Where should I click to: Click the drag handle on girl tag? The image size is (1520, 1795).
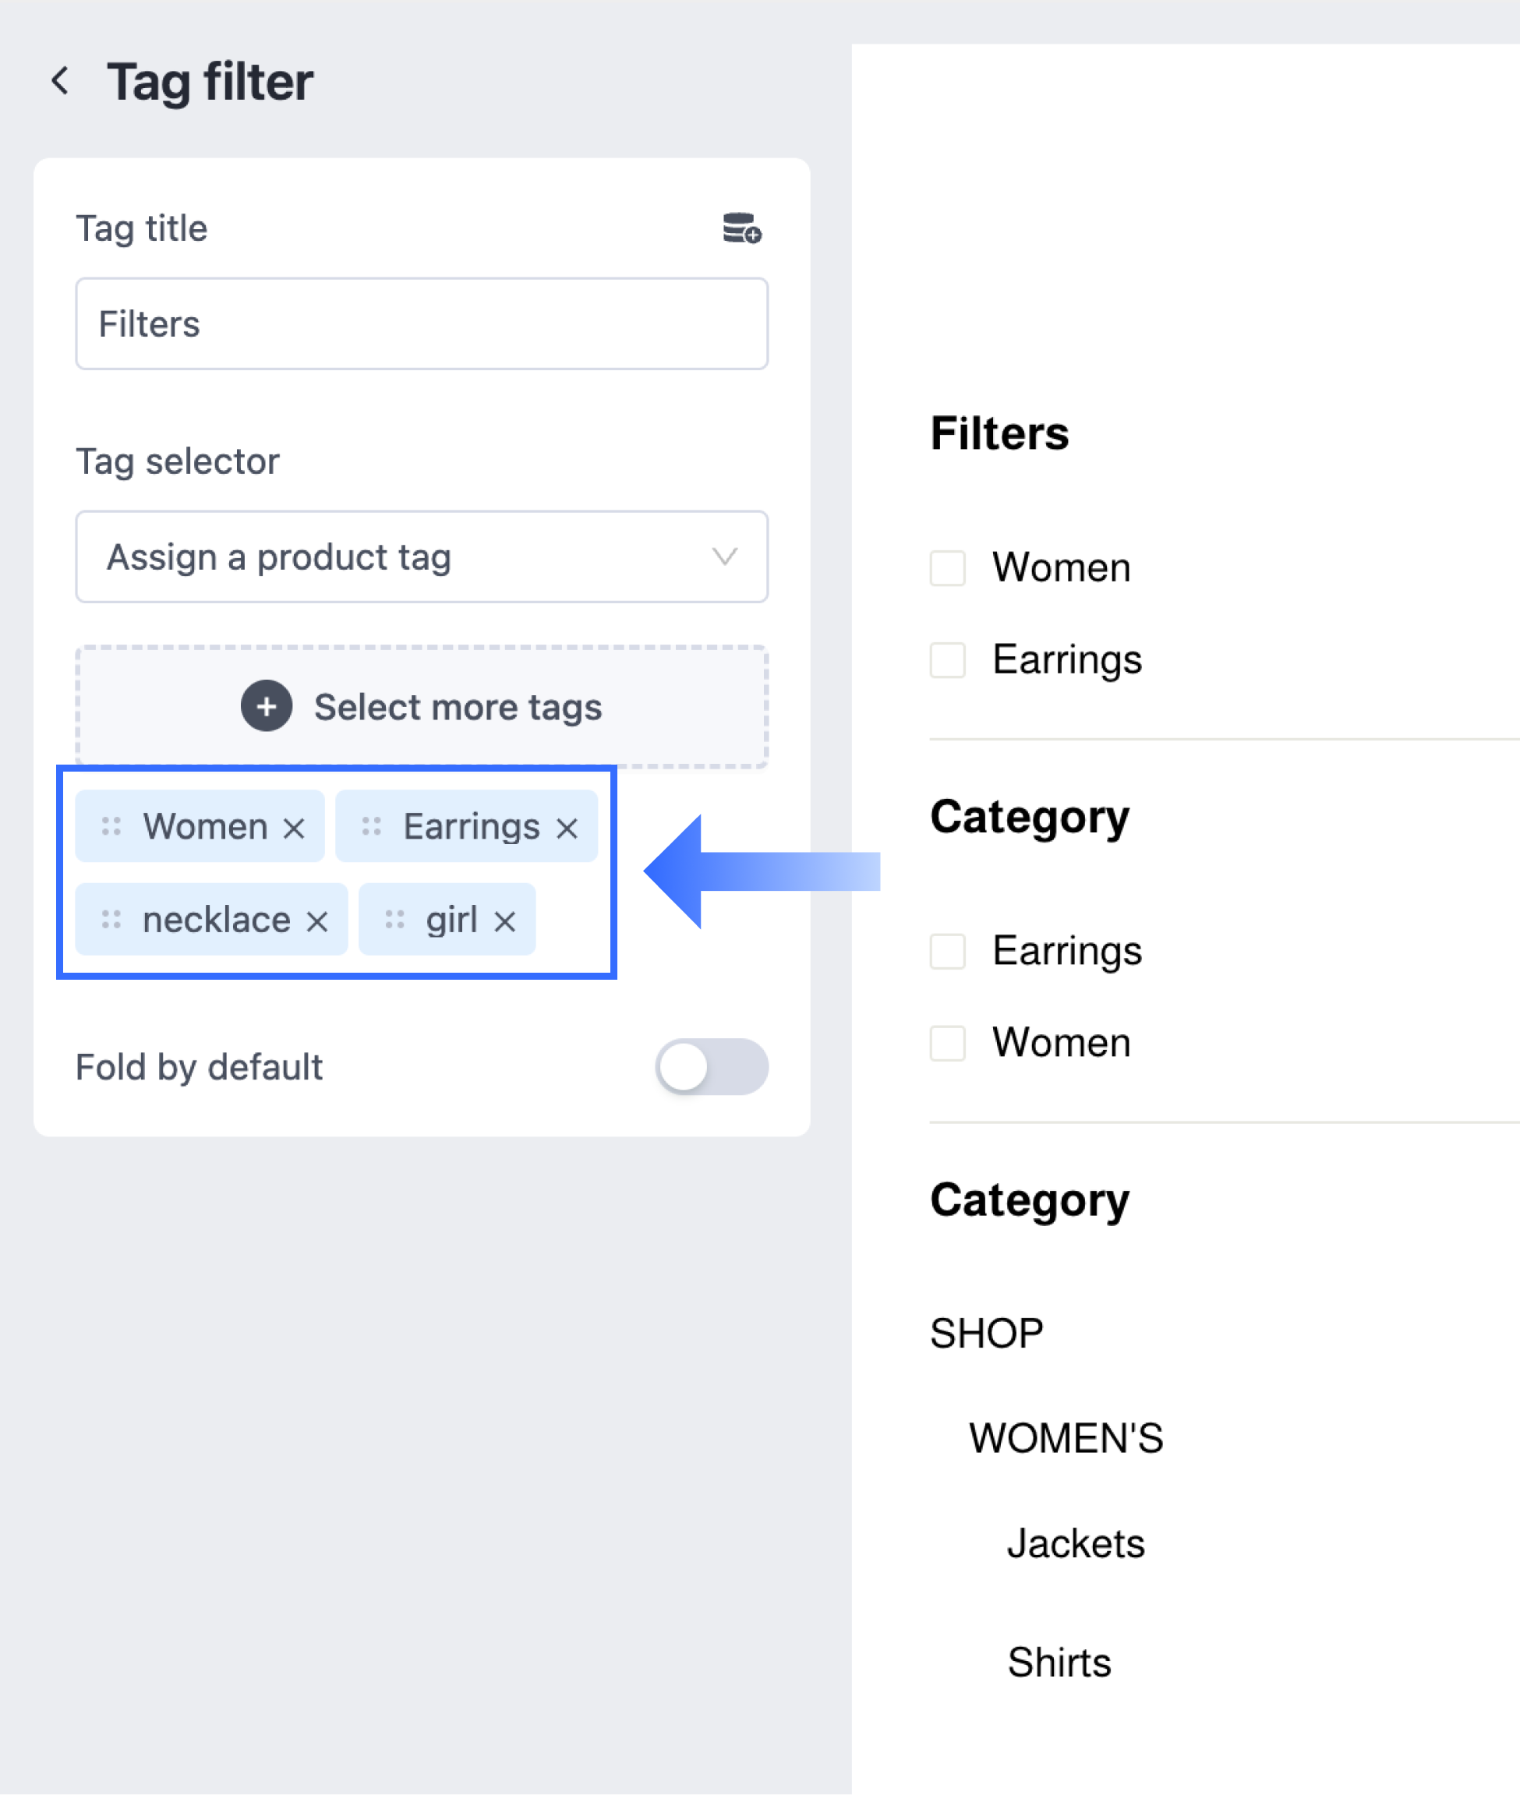point(394,920)
